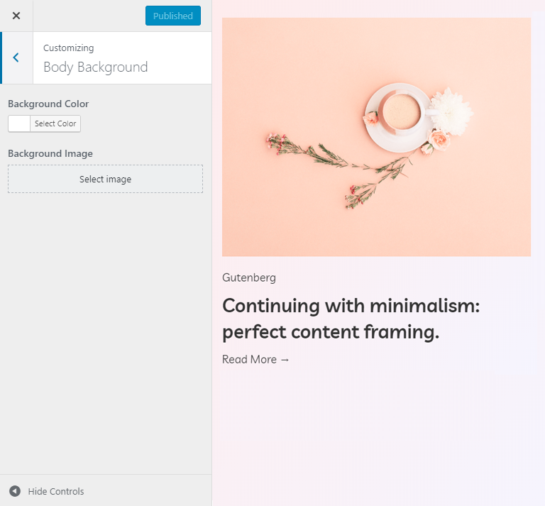Click the Select Color button
Screen dimensions: 545x506
point(55,123)
